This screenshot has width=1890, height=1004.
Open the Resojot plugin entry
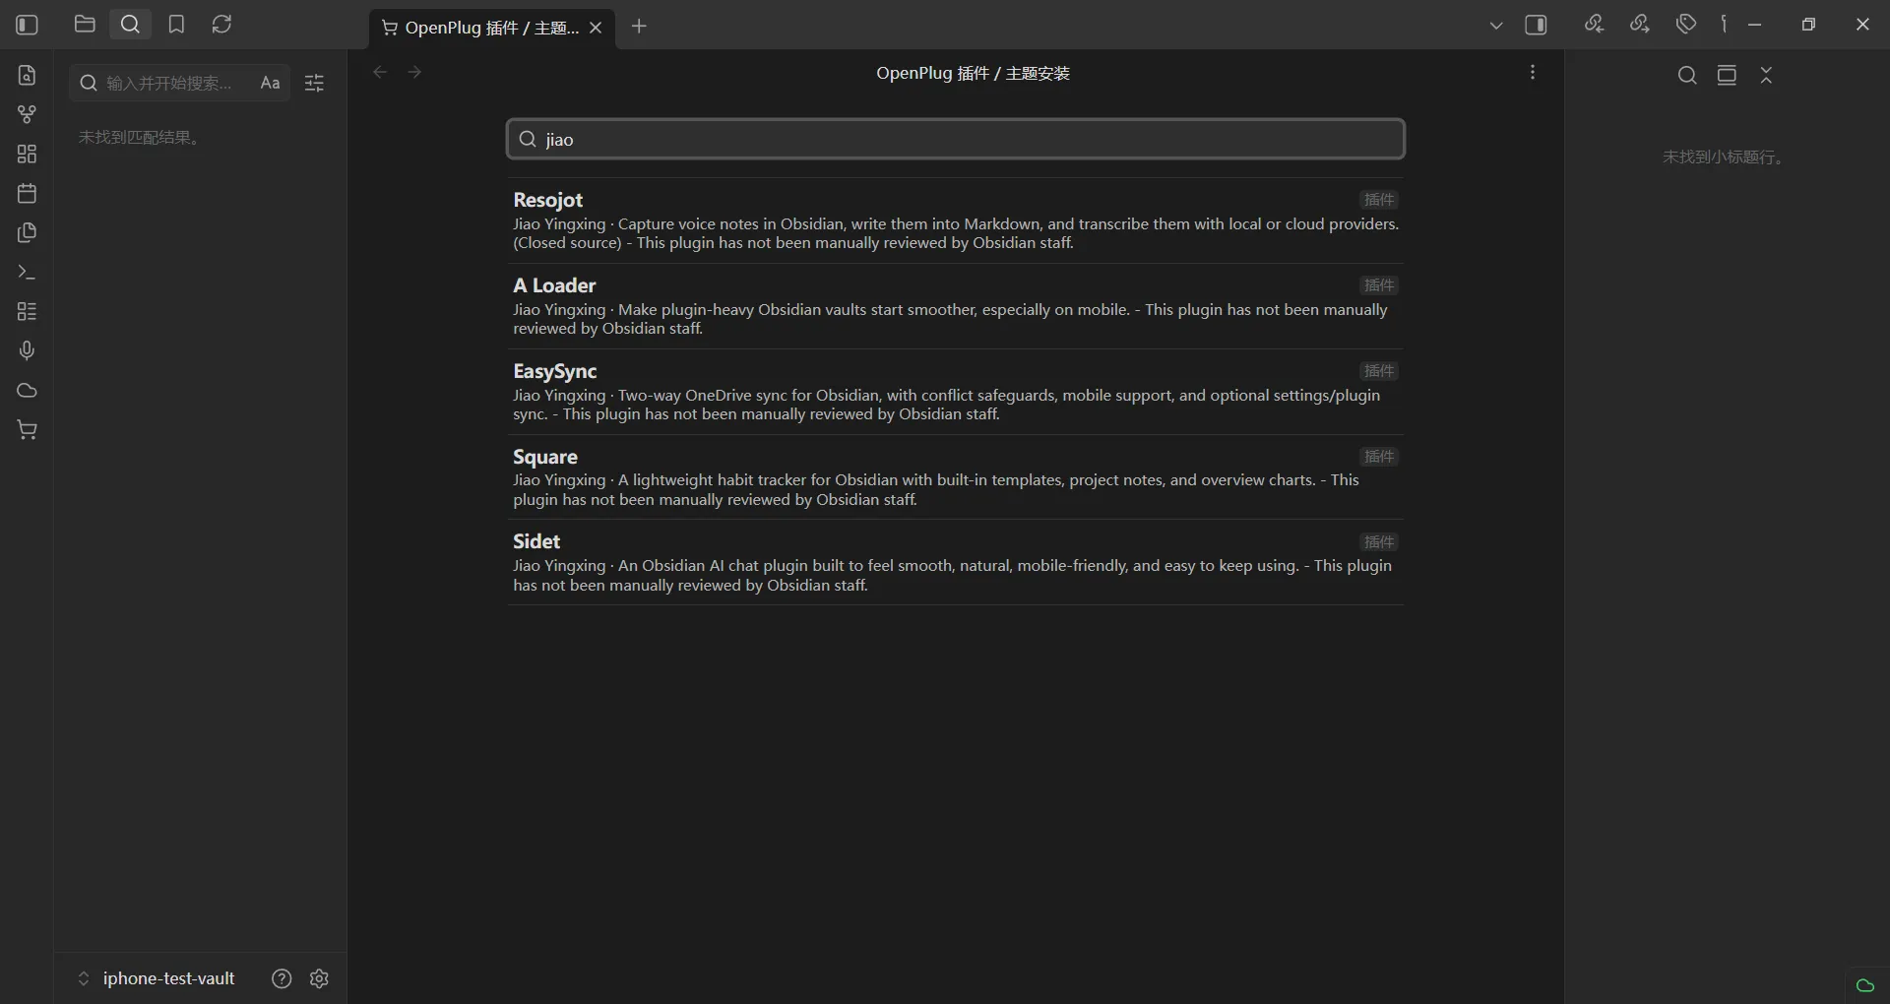click(x=955, y=220)
